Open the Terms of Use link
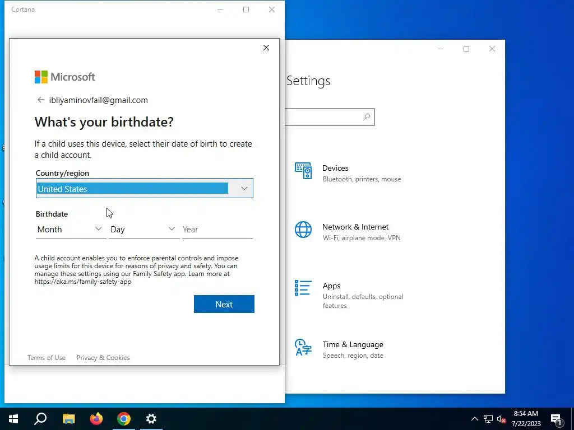 [47, 358]
